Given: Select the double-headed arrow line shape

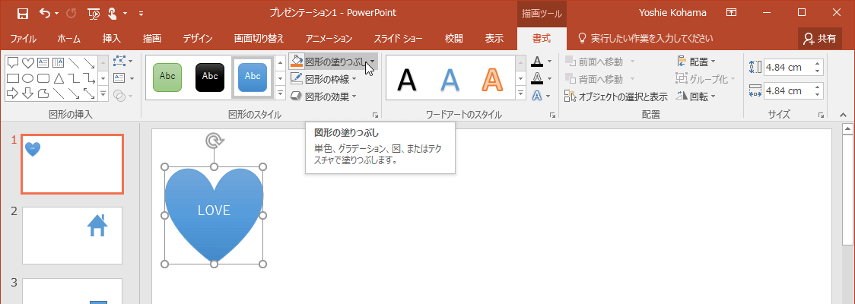Looking at the screenshot, I should pyautogui.click(x=89, y=93).
